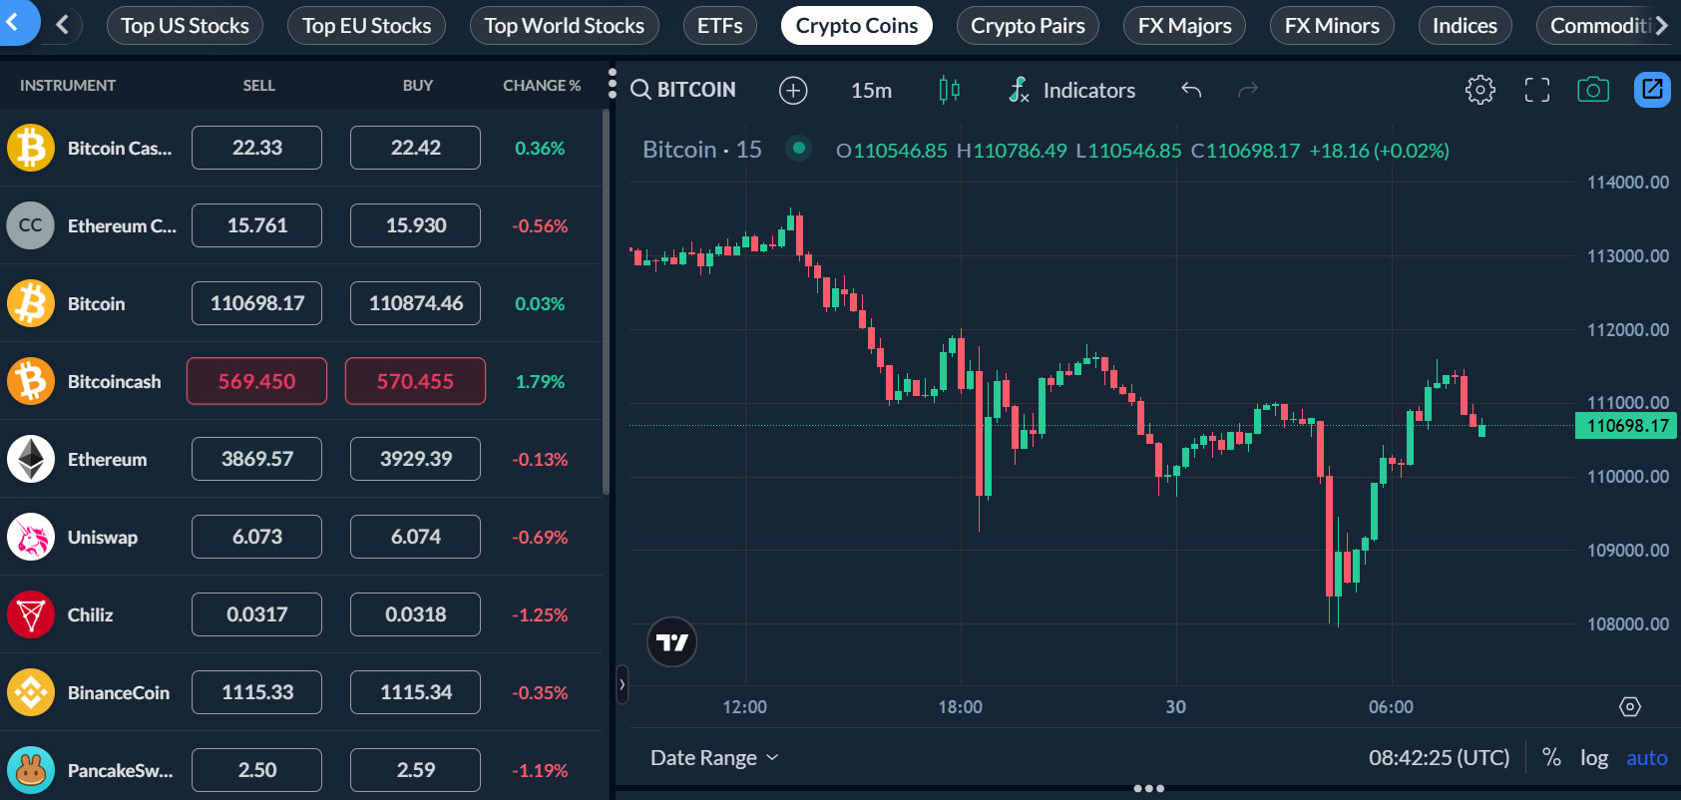
Task: Switch to the Crypto Pairs tab
Action: [x=1027, y=26]
